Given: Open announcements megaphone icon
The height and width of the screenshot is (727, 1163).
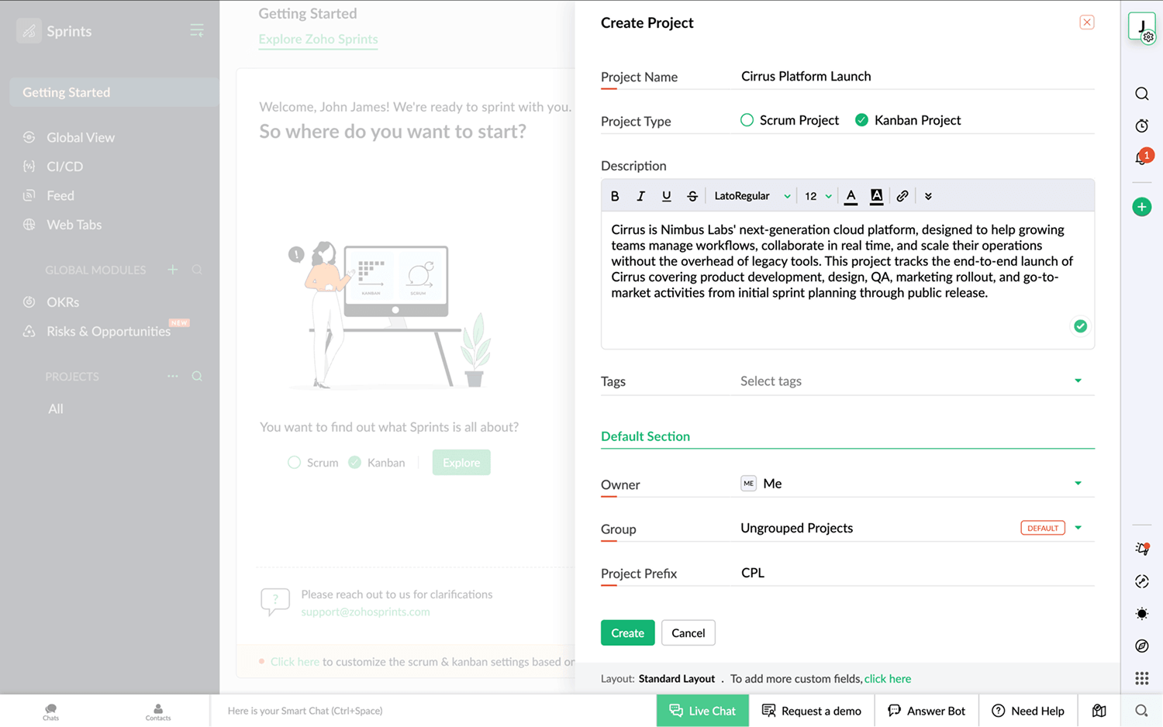Looking at the screenshot, I should click(x=1141, y=549).
